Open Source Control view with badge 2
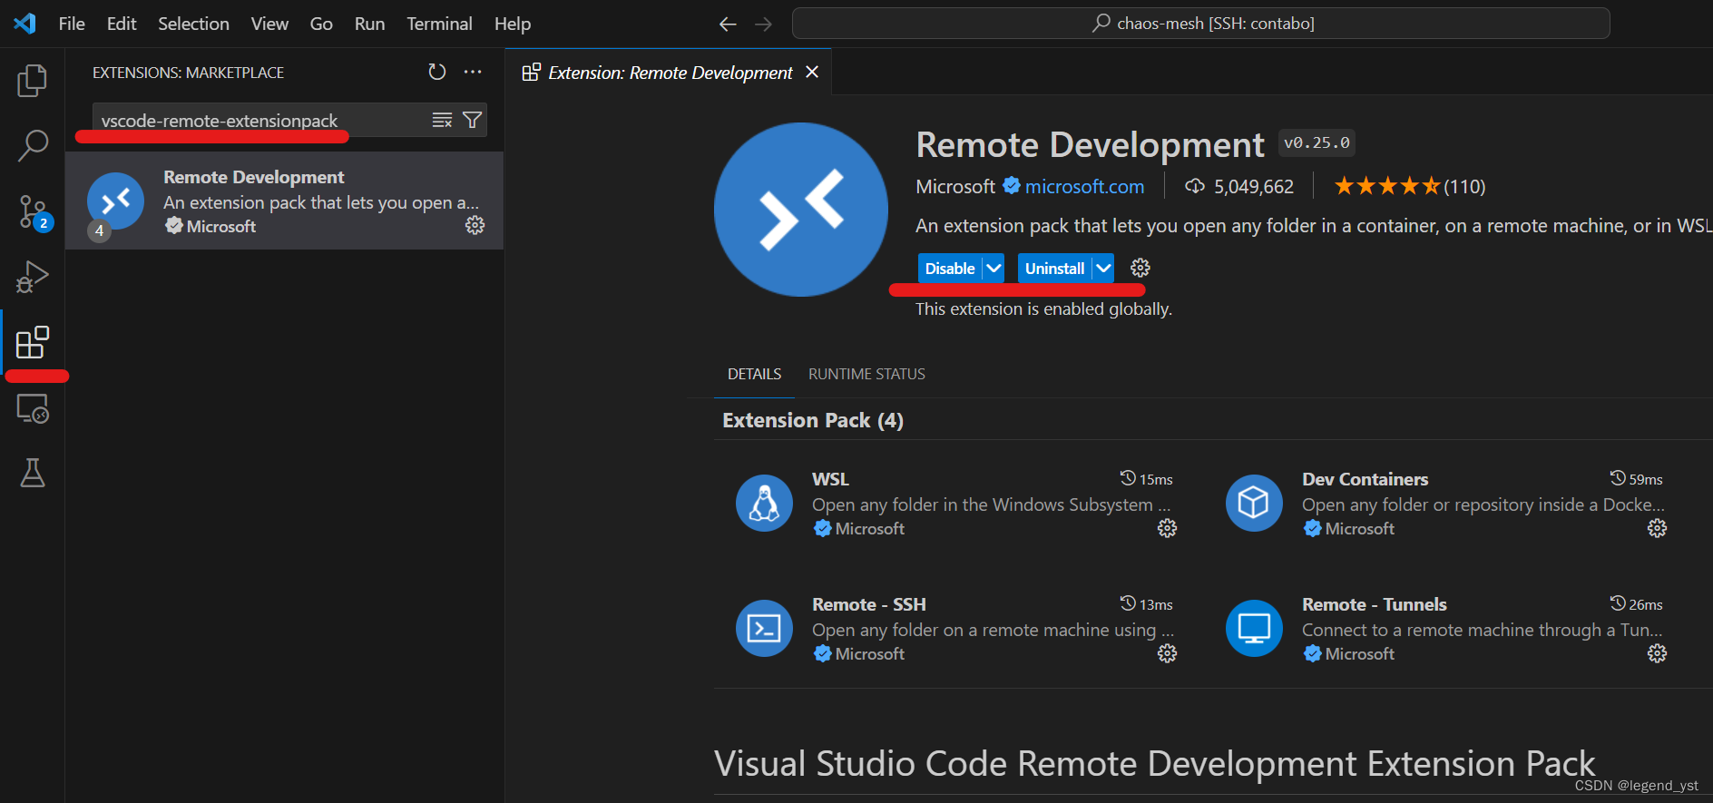This screenshot has height=803, width=1713. click(34, 212)
